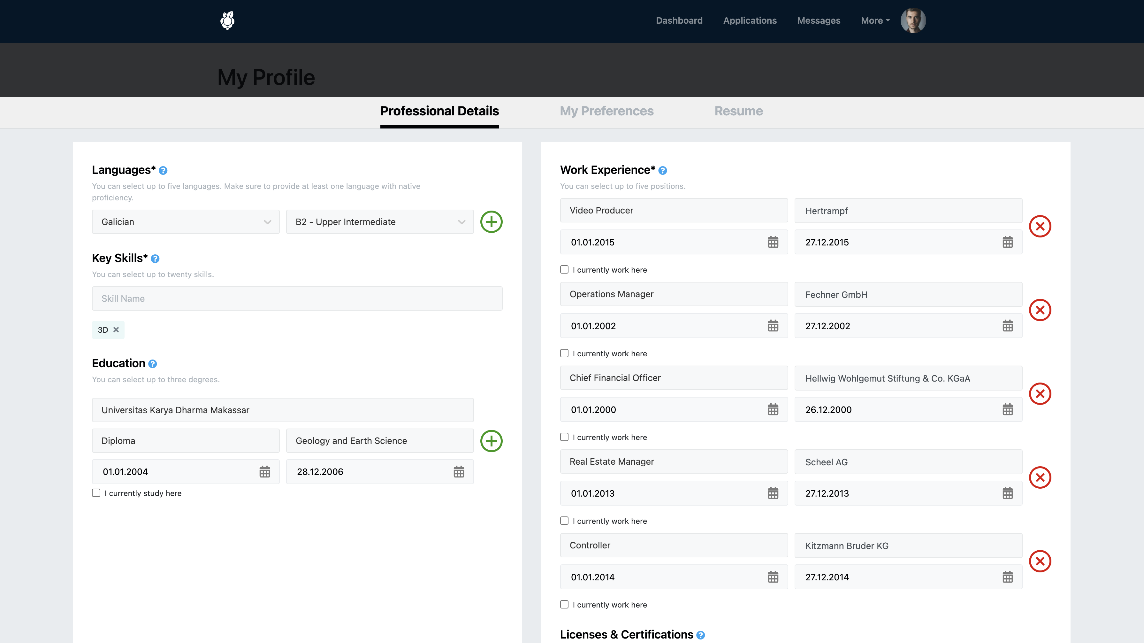Screen dimensions: 1144x643
Task: Expand the Galician language dropdown
Action: [x=186, y=222]
